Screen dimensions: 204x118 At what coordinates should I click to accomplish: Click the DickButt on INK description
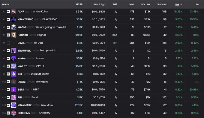(40, 74)
